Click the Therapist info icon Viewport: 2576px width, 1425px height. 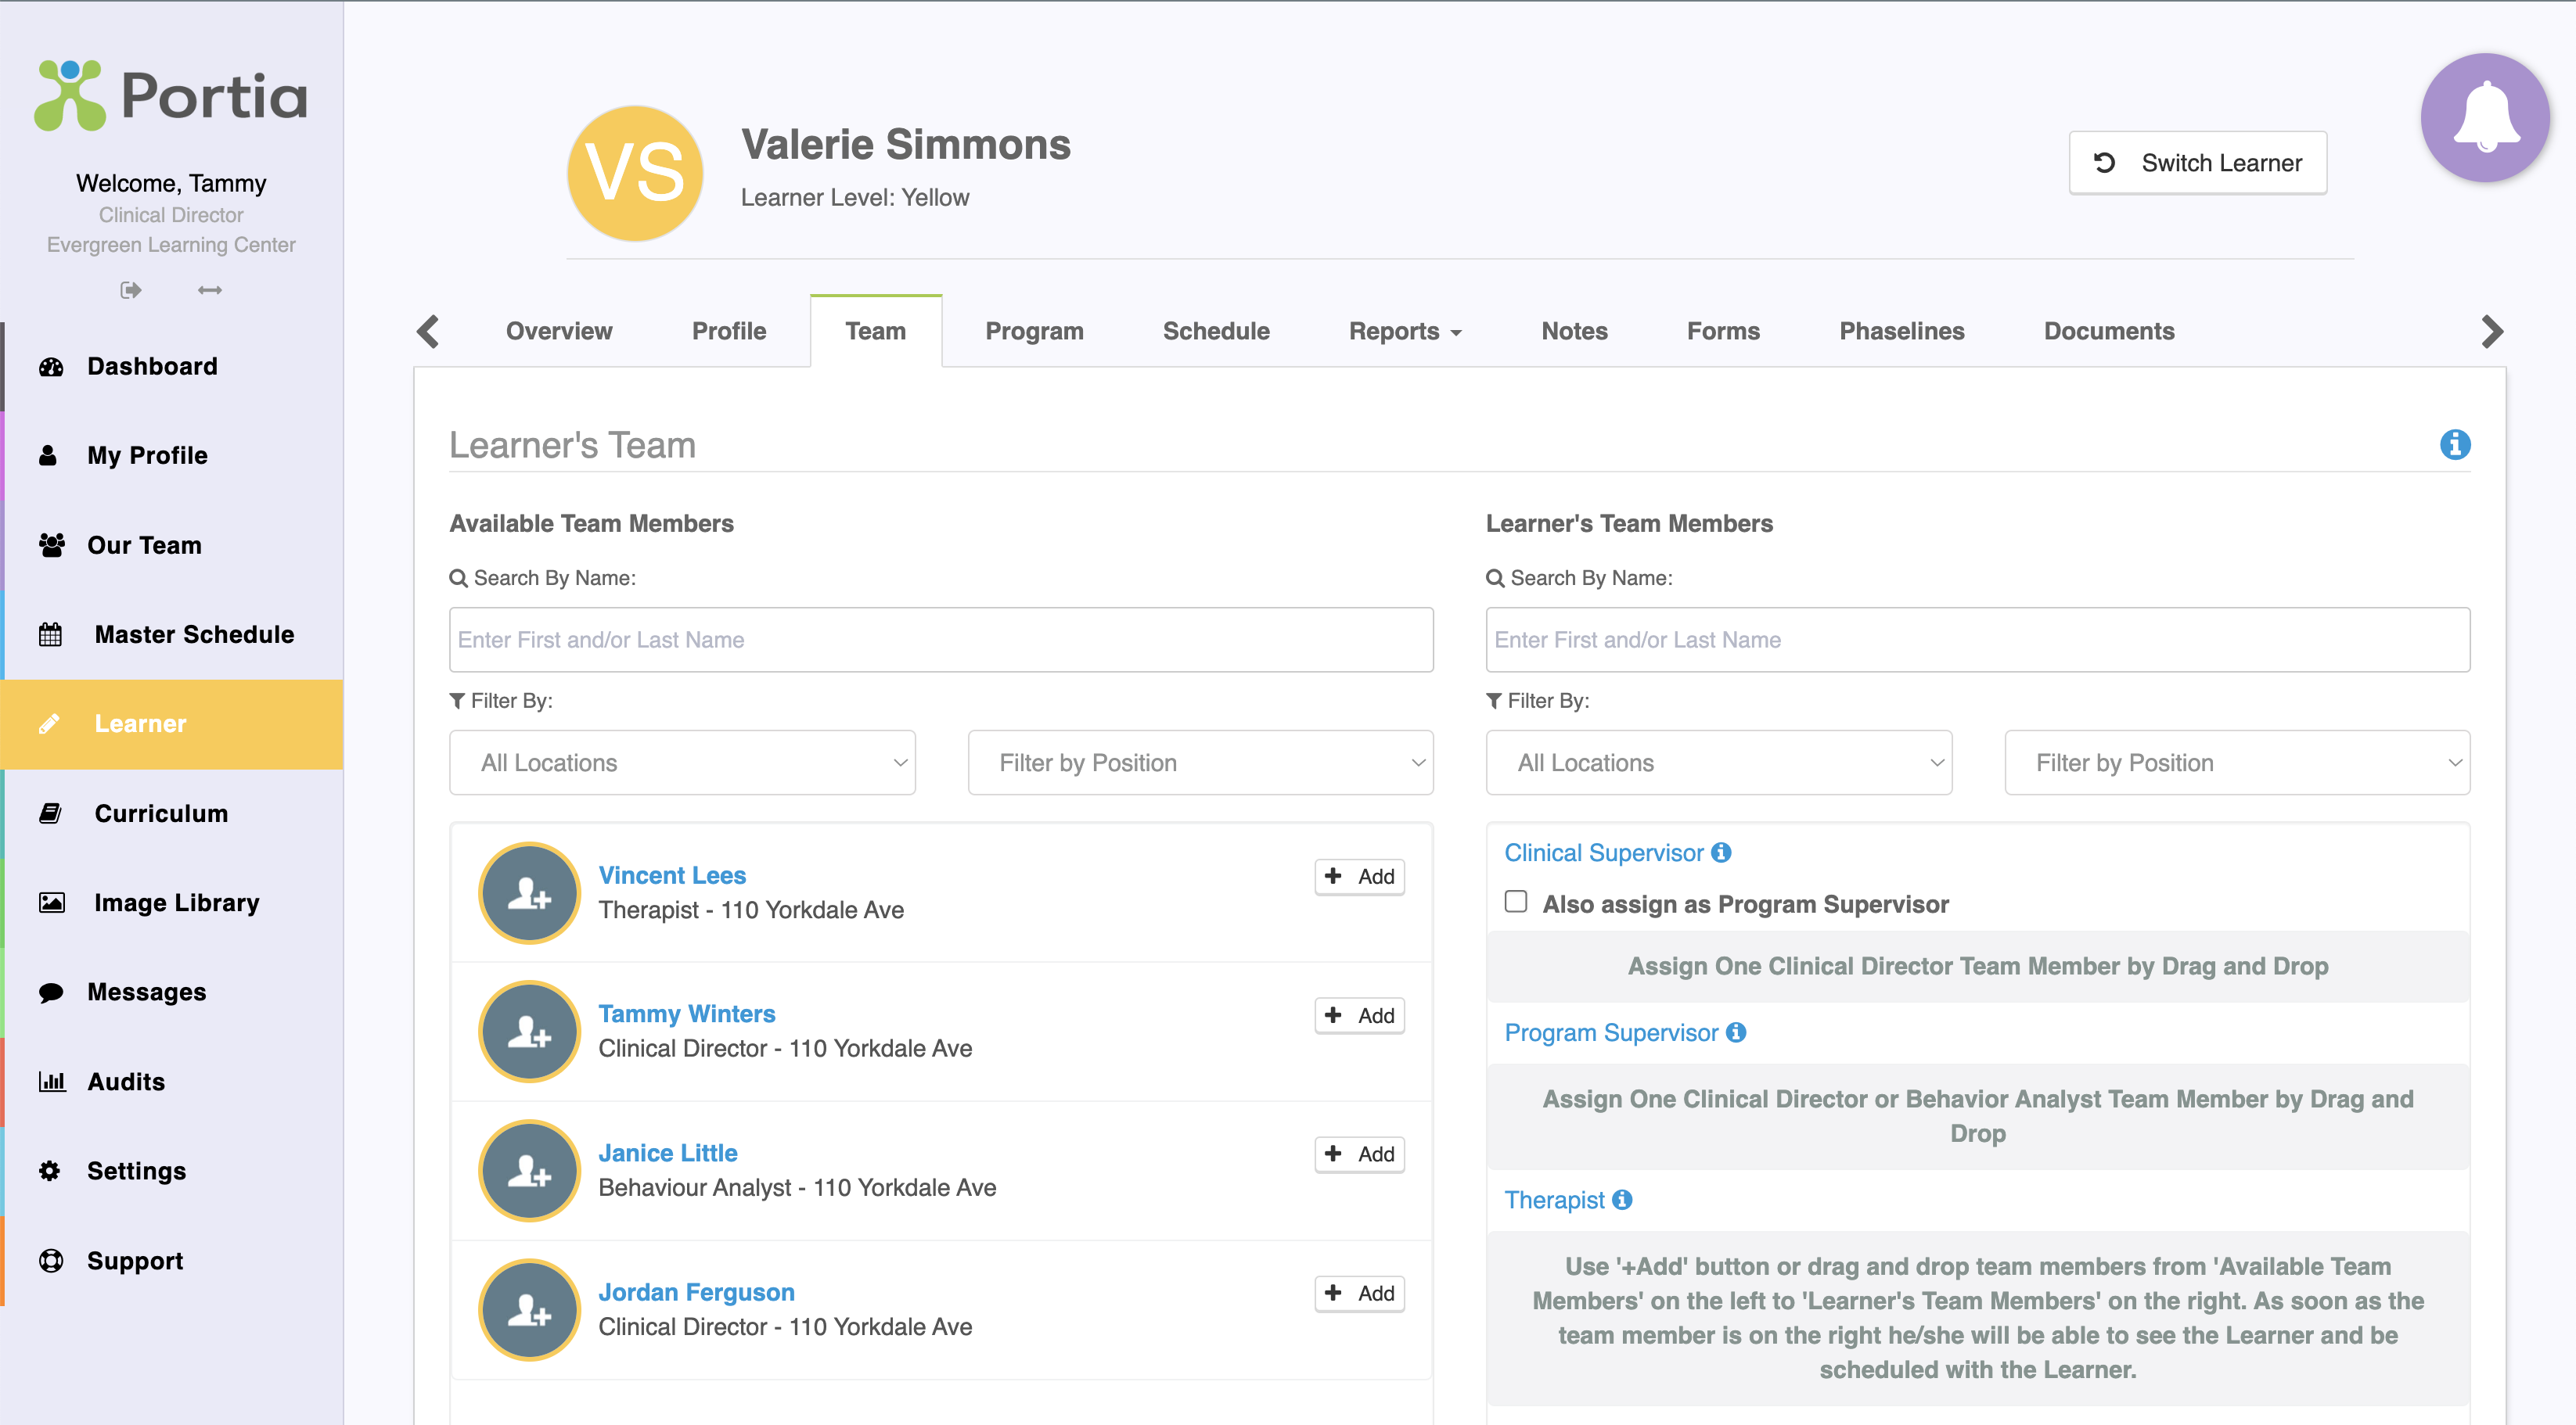tap(1622, 1199)
